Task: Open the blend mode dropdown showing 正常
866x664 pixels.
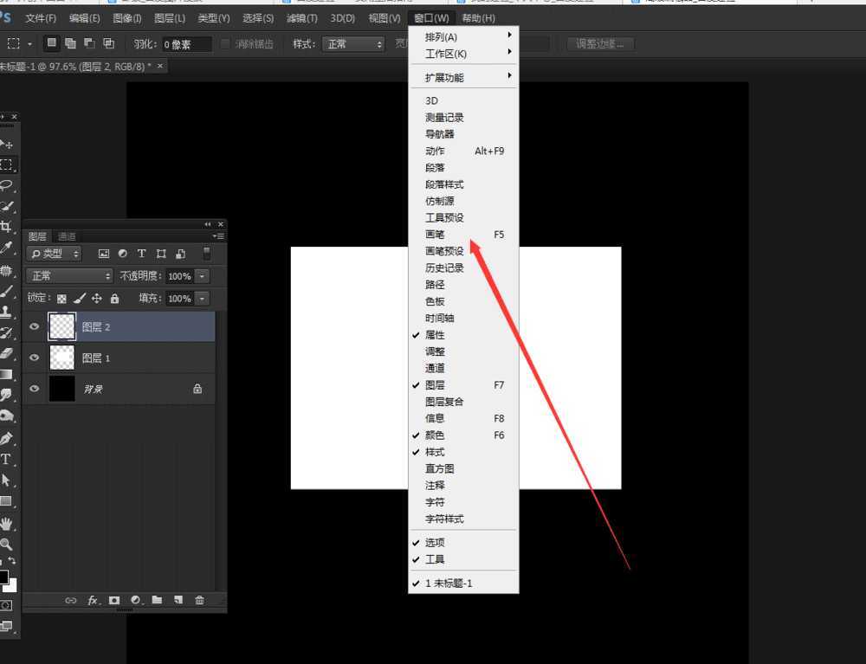Action: click(69, 275)
